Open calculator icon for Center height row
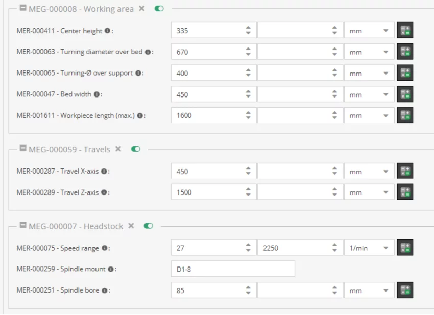This screenshot has width=434, height=315. 405,30
